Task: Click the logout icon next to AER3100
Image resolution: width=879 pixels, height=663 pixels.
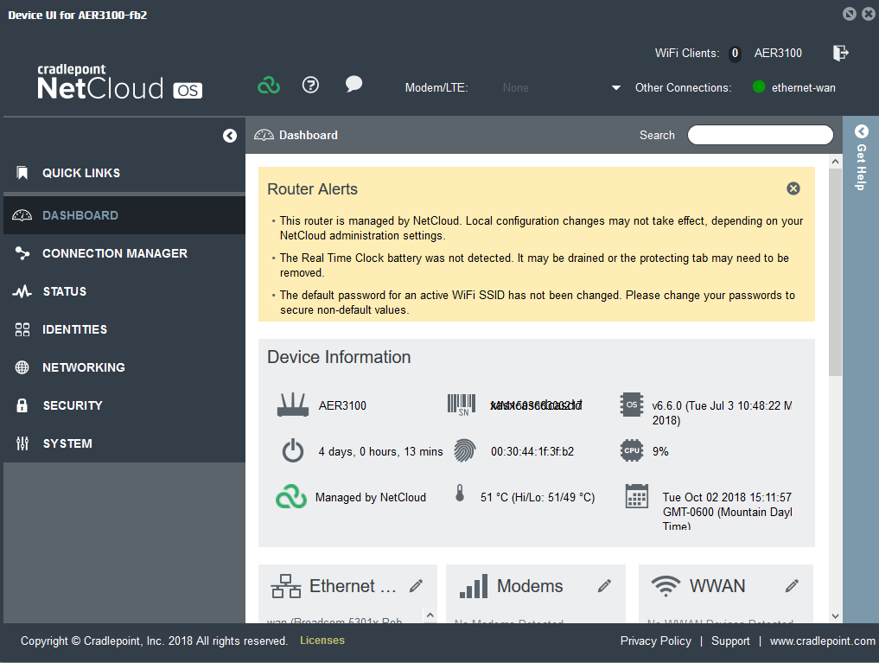Action: 840,54
